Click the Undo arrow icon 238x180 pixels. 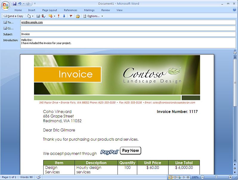tap(20, 4)
